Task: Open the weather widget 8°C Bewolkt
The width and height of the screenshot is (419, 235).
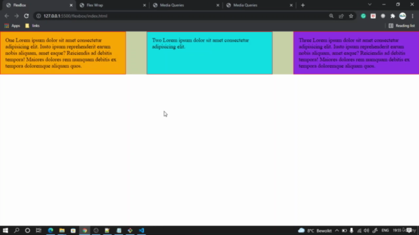Action: (315, 230)
